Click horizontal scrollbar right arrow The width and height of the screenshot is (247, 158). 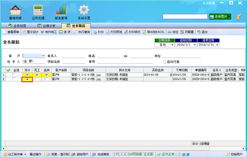(x=243, y=149)
